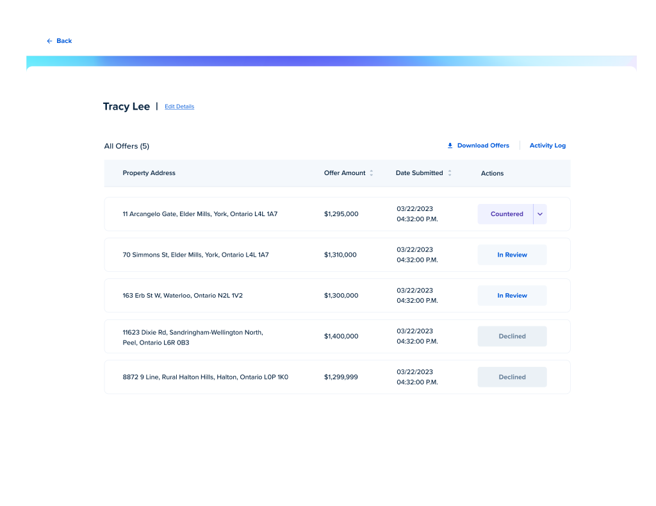656x506 pixels.
Task: Click the back arrow icon
Action: coord(49,41)
